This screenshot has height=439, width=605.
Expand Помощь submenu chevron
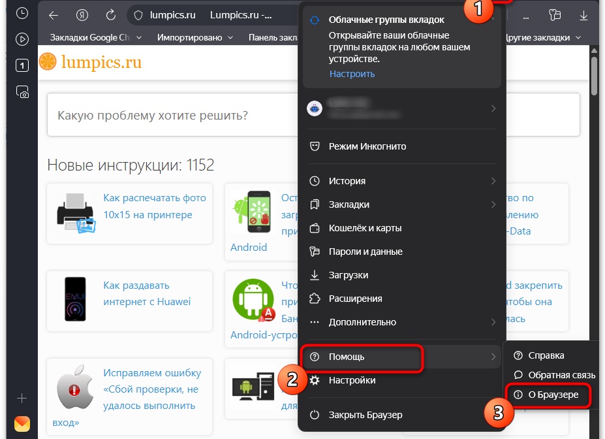(493, 357)
